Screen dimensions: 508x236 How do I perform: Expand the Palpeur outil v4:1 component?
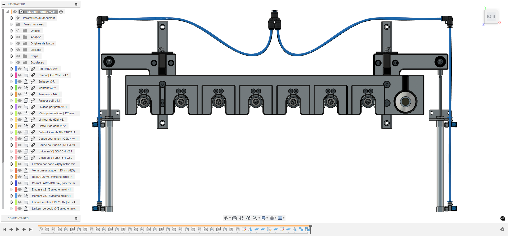[x=12, y=101]
